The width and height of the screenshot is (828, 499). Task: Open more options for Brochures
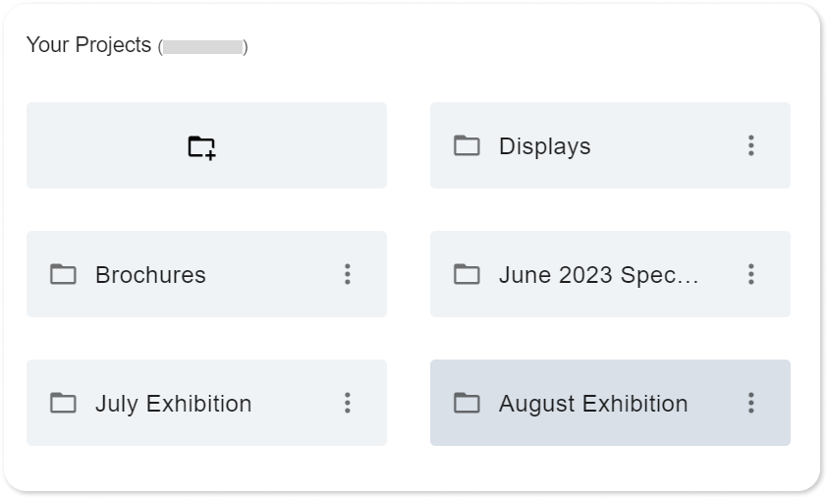(347, 275)
